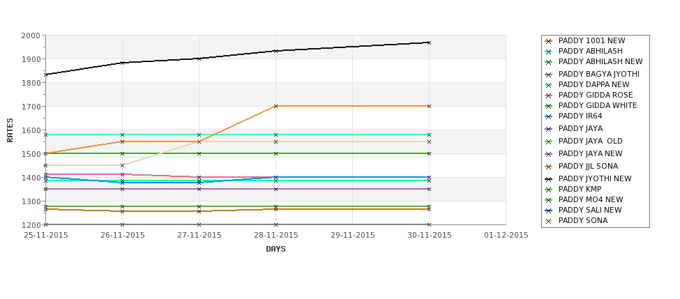Click the PADDY SALI NEW legend marker
Viewport: 680px width, 299px height.
pos(549,210)
